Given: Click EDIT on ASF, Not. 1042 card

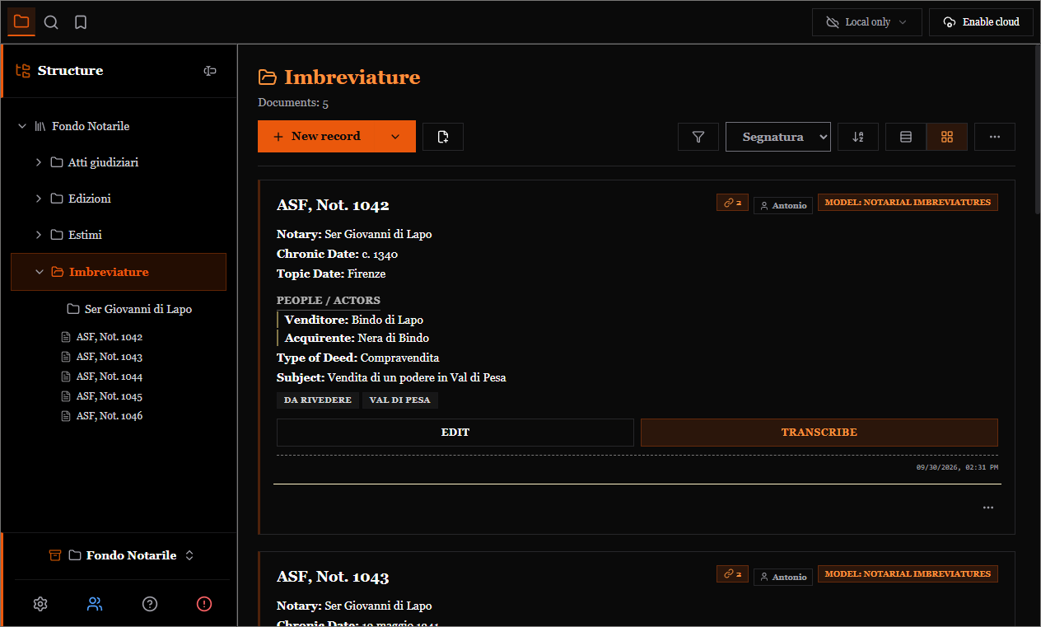Looking at the screenshot, I should pos(455,433).
